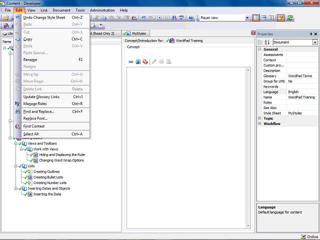
Task: Switch to the MyStyles tab
Action: point(136,33)
